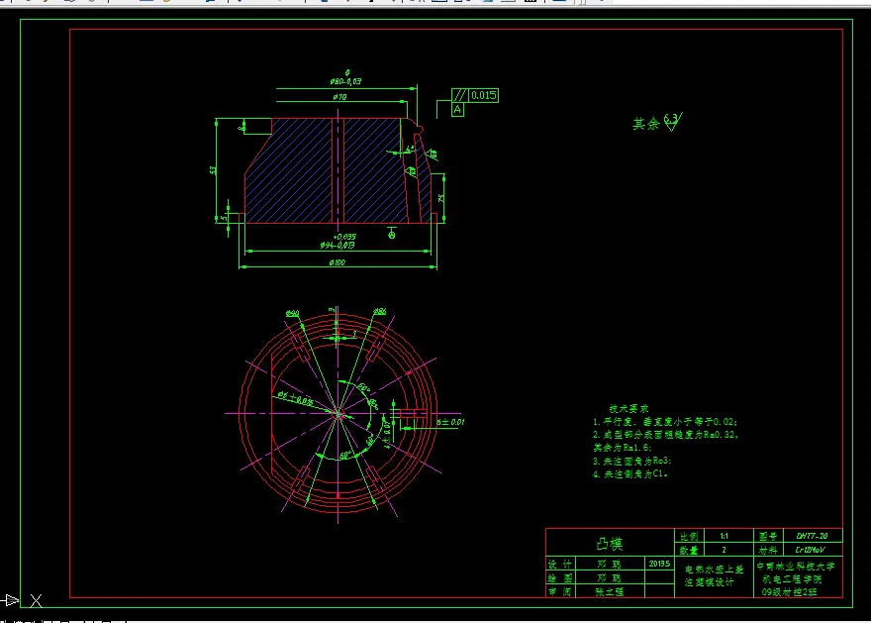Select note 4 about unspecified chamfer C1
871x623 pixels.
630,474
